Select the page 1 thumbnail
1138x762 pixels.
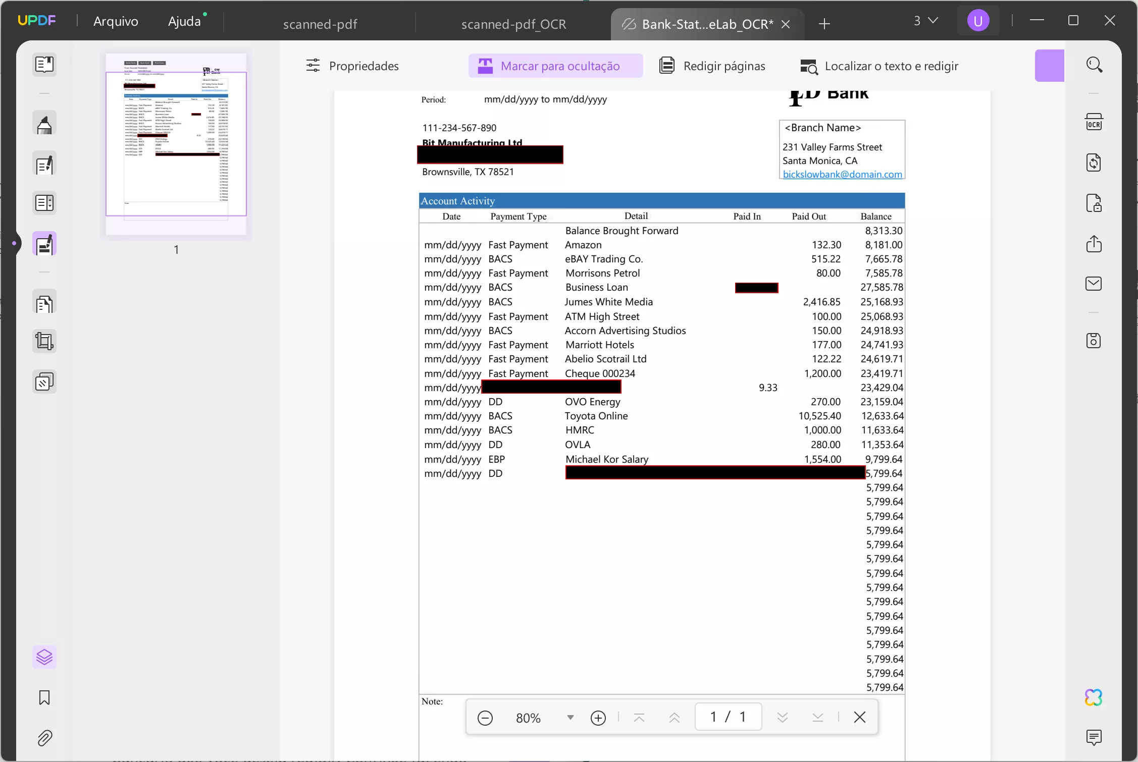[176, 144]
